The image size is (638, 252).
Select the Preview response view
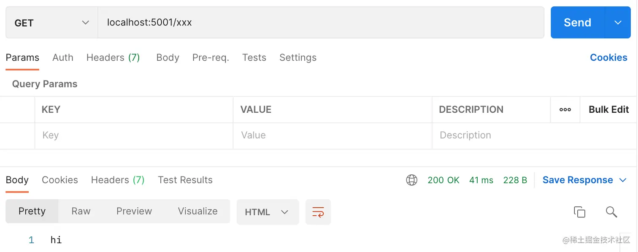(134, 211)
